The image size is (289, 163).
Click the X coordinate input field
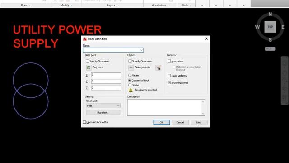[106, 75]
